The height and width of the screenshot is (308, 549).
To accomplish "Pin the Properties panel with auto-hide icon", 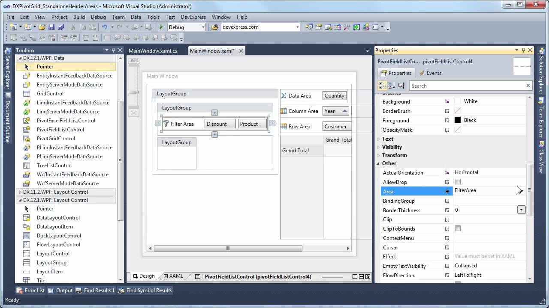I will pyautogui.click(x=523, y=50).
